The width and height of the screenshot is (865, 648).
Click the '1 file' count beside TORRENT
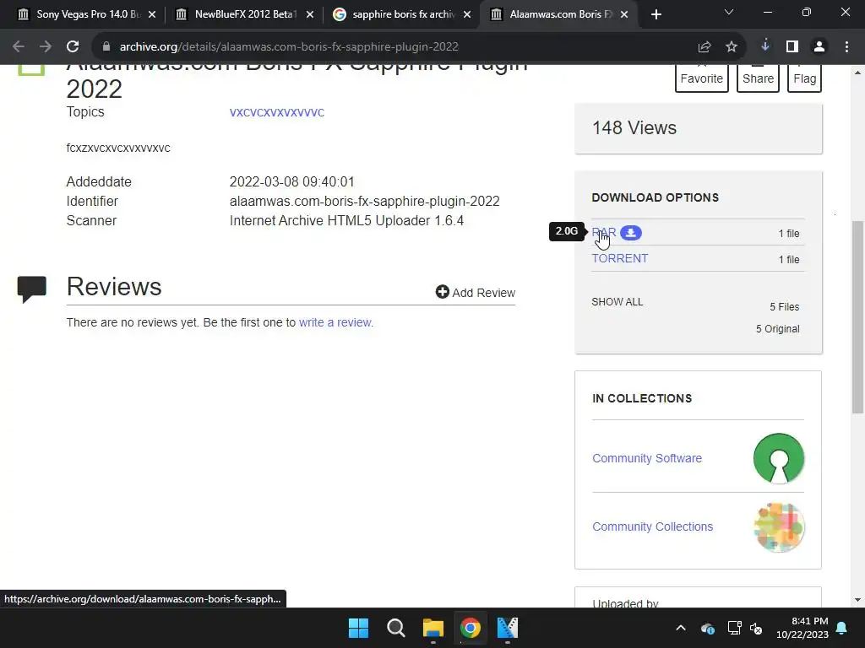(789, 260)
